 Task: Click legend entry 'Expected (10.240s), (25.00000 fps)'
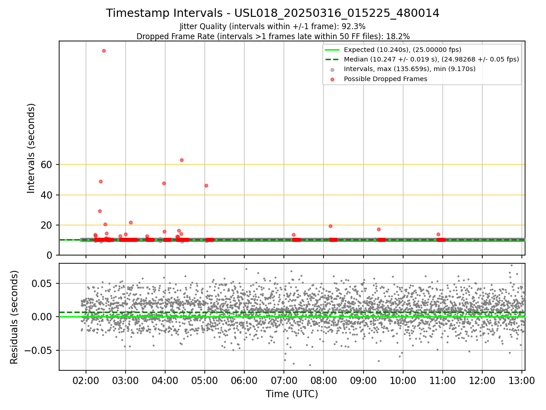pos(403,50)
